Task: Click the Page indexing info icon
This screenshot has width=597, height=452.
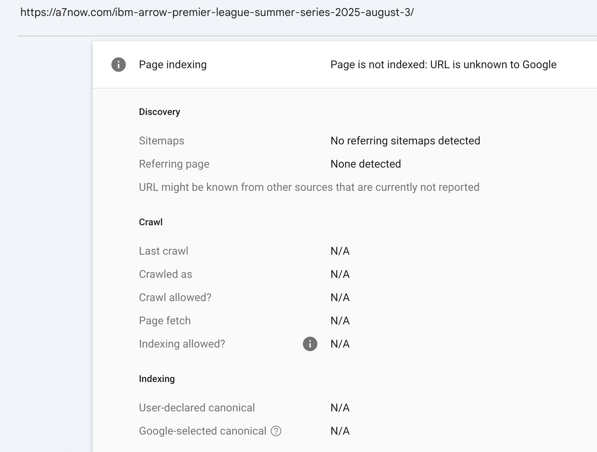Action: (x=118, y=65)
